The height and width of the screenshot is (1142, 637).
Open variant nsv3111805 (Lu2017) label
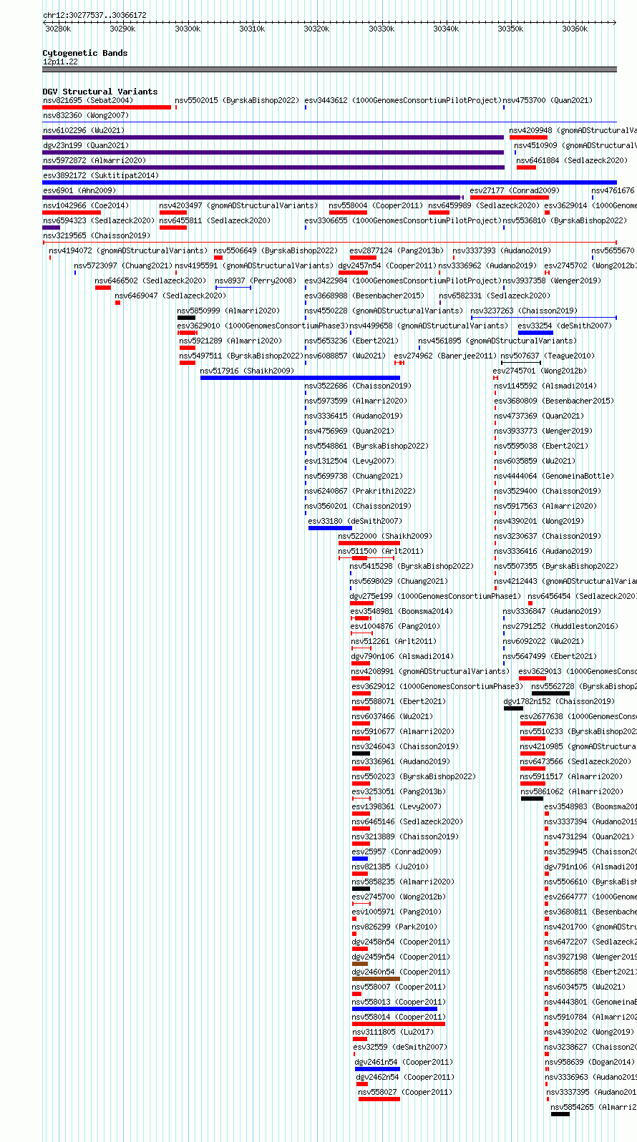394,1033
